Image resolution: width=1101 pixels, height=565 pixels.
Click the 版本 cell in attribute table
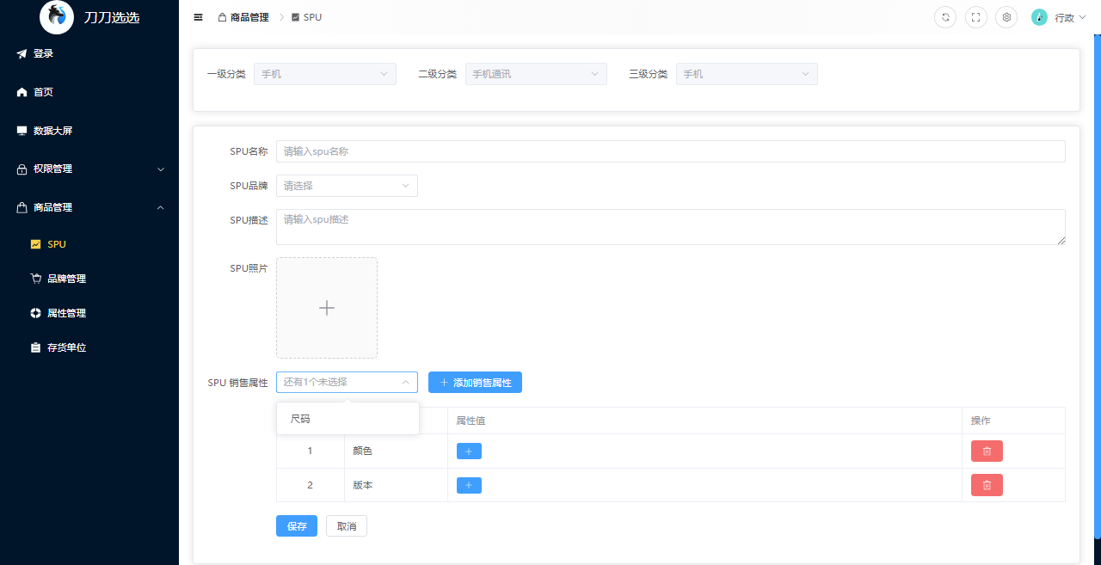[x=396, y=485]
